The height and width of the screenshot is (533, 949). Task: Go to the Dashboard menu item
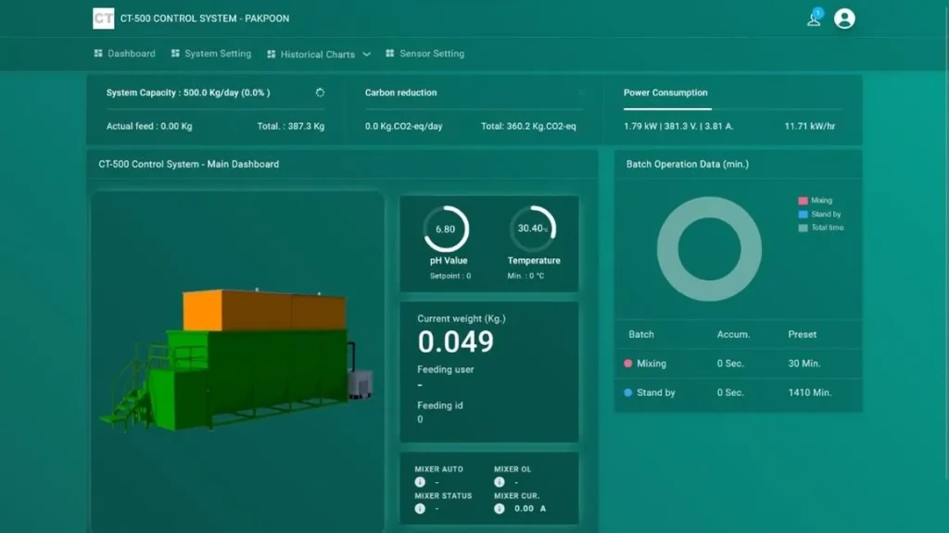pos(125,54)
